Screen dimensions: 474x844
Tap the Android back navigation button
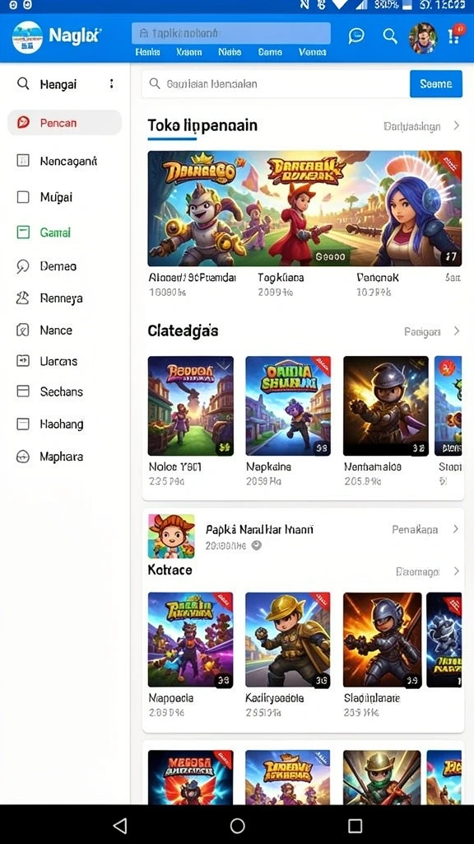[x=120, y=825]
